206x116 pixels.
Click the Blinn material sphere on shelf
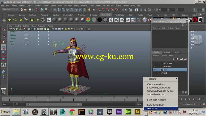(x=60, y=20)
